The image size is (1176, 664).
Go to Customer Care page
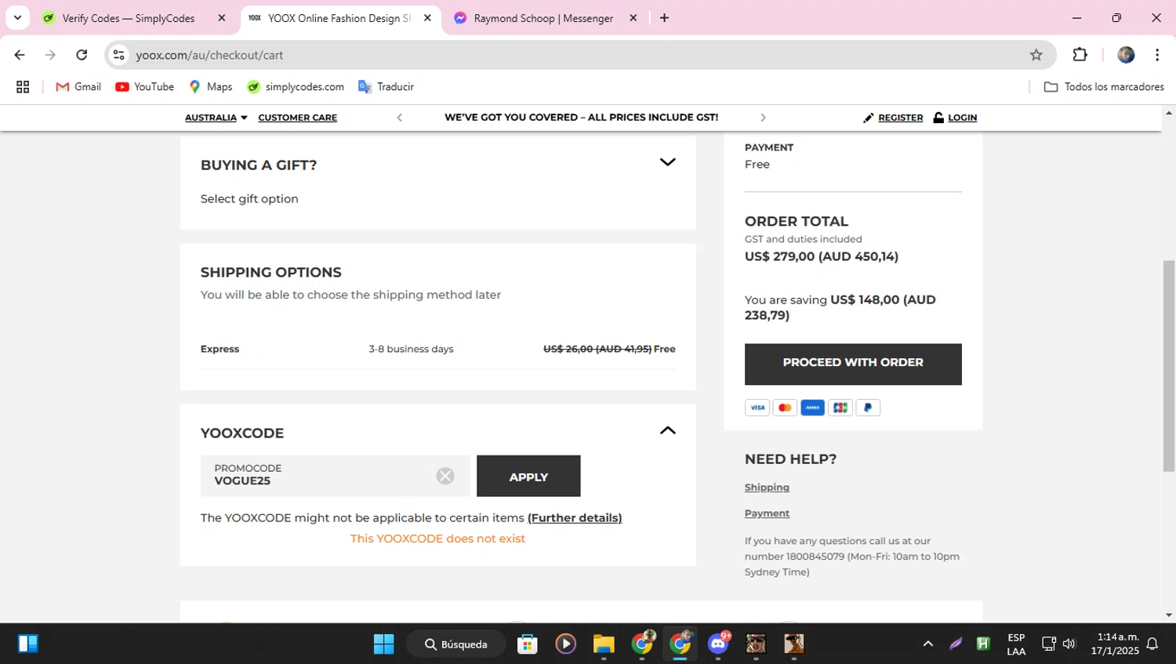[x=297, y=118]
